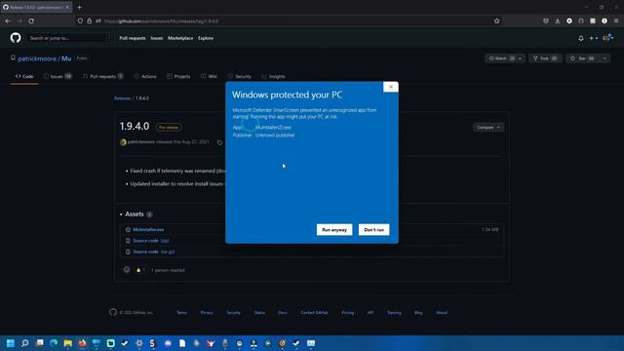The height and width of the screenshot is (351, 624).
Task: Click the release author patrickmoore link
Action: click(x=140, y=142)
